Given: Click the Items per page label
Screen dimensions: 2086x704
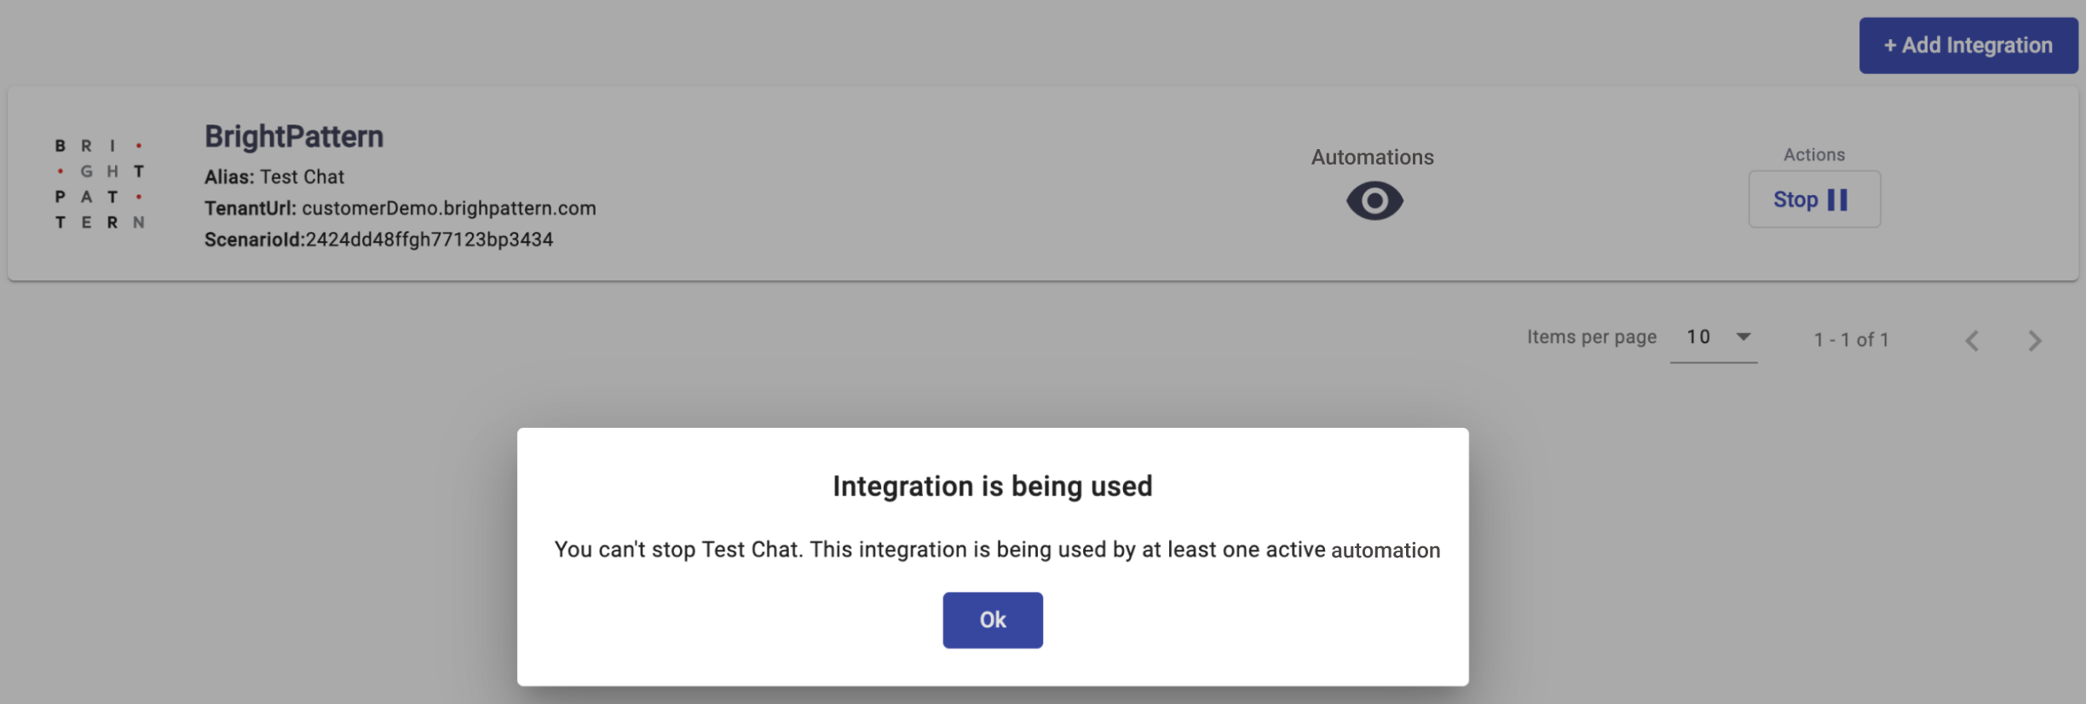Looking at the screenshot, I should pos(1592,338).
